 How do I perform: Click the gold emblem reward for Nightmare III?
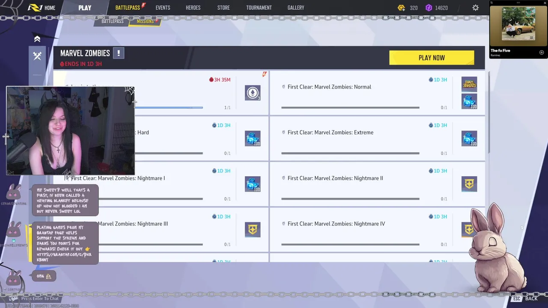[253, 230]
